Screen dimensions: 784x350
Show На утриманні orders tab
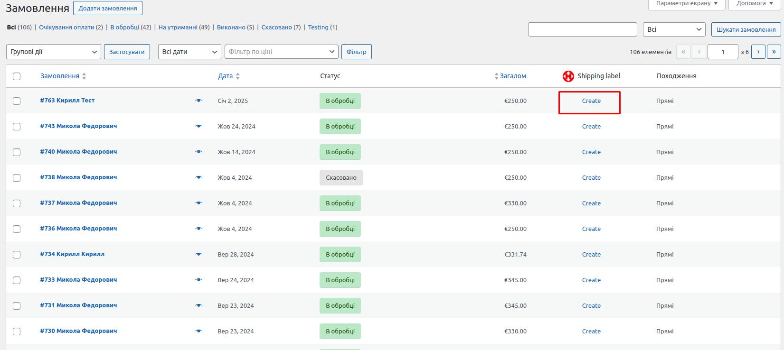pyautogui.click(x=178, y=27)
